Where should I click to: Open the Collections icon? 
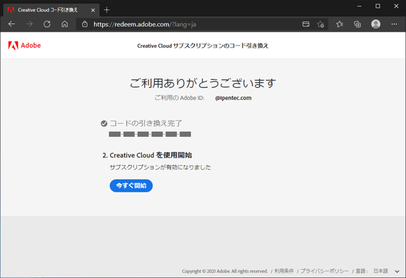357,24
